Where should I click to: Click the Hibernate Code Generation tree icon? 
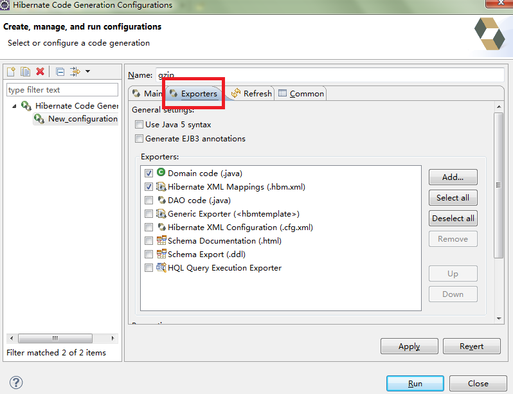[26, 105]
